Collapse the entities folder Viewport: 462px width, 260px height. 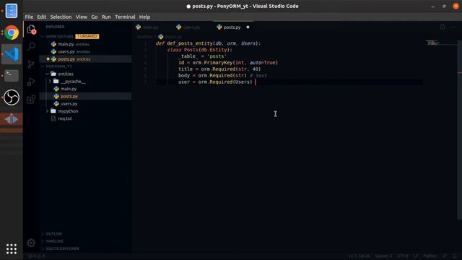coord(47,74)
